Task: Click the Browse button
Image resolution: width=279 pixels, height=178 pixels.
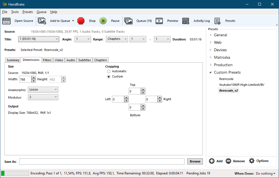Action: coord(195,161)
